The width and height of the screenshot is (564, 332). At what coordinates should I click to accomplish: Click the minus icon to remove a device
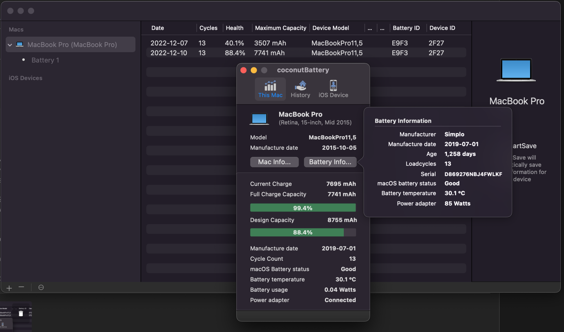coord(21,288)
